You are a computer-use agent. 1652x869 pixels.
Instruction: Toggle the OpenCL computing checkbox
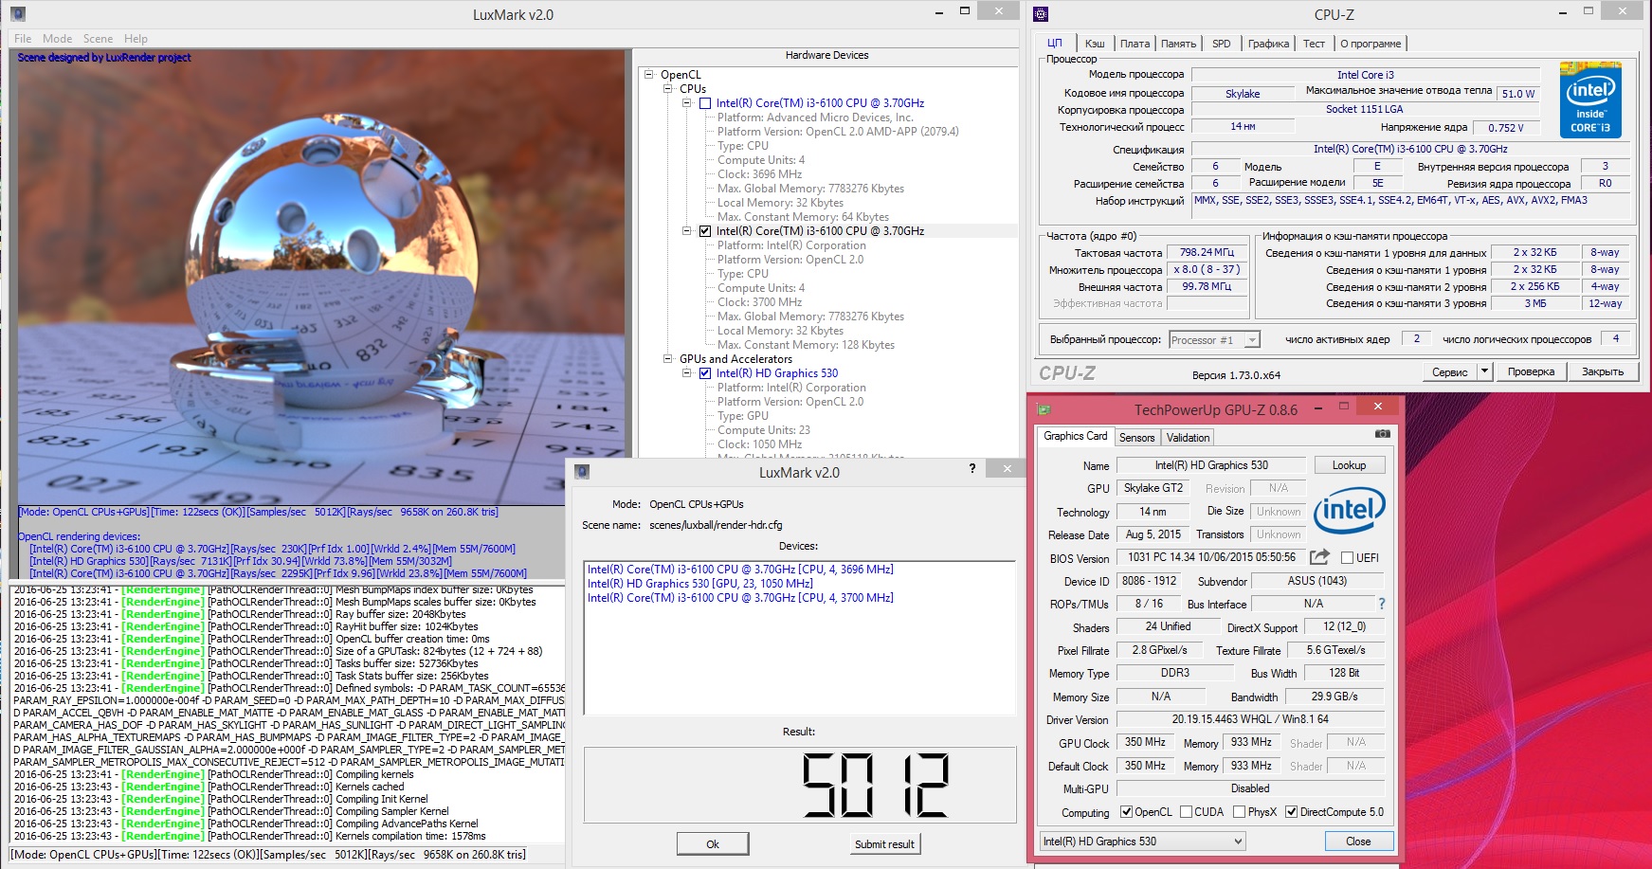click(1126, 812)
